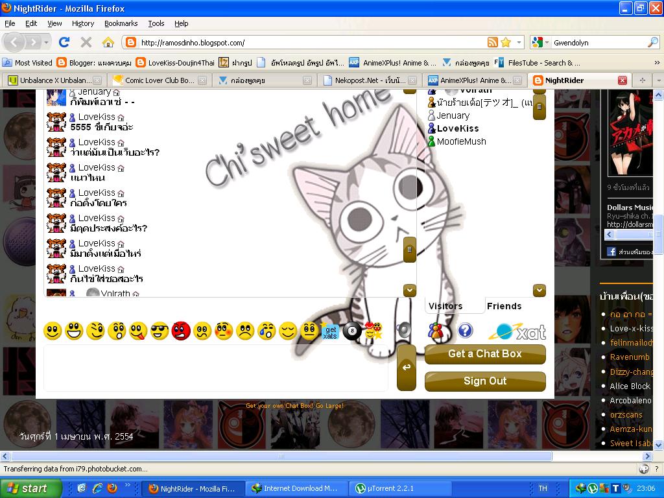Screen dimensions: 664x498
Task: Switch to the Comic Lover Club tab
Action: 160,80
